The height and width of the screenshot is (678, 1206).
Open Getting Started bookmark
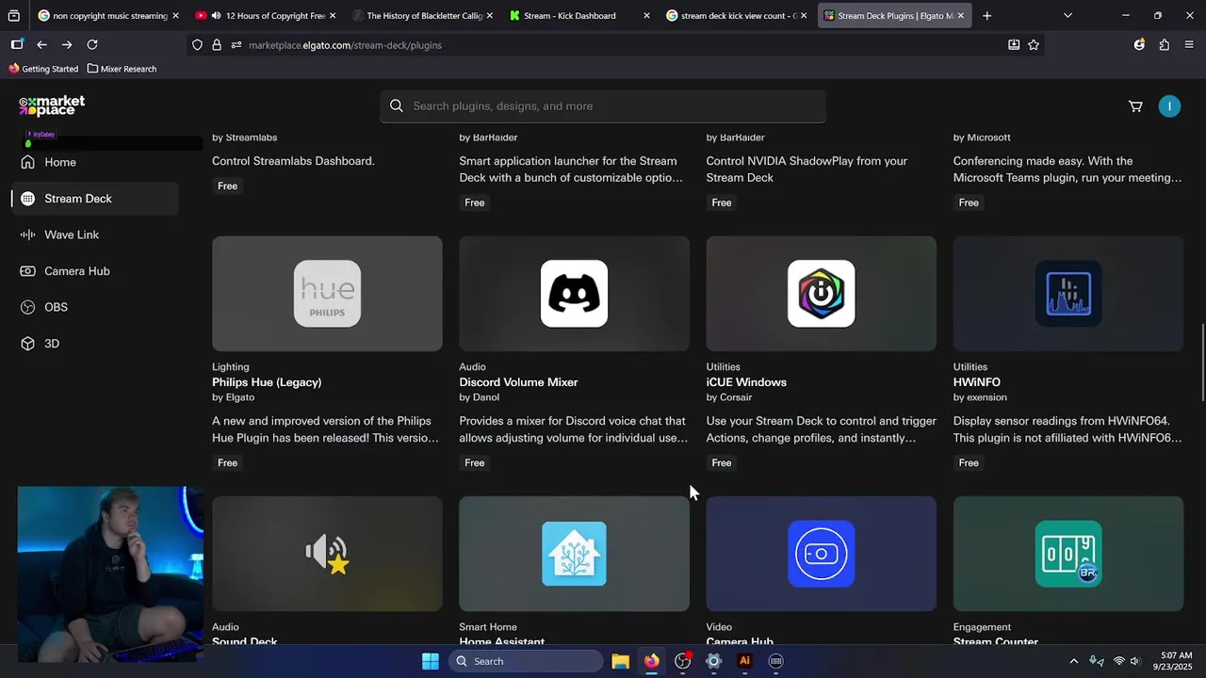tap(43, 69)
